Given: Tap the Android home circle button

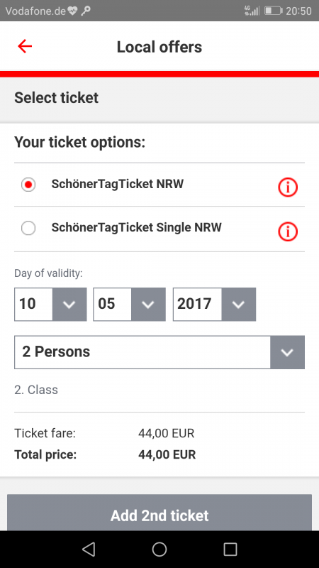Looking at the screenshot, I should [159, 549].
